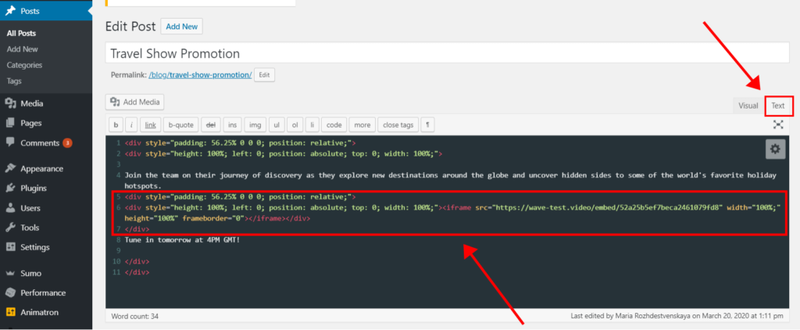The height and width of the screenshot is (330, 800).
Task: Click the Performance cube icon
Action: point(10,292)
